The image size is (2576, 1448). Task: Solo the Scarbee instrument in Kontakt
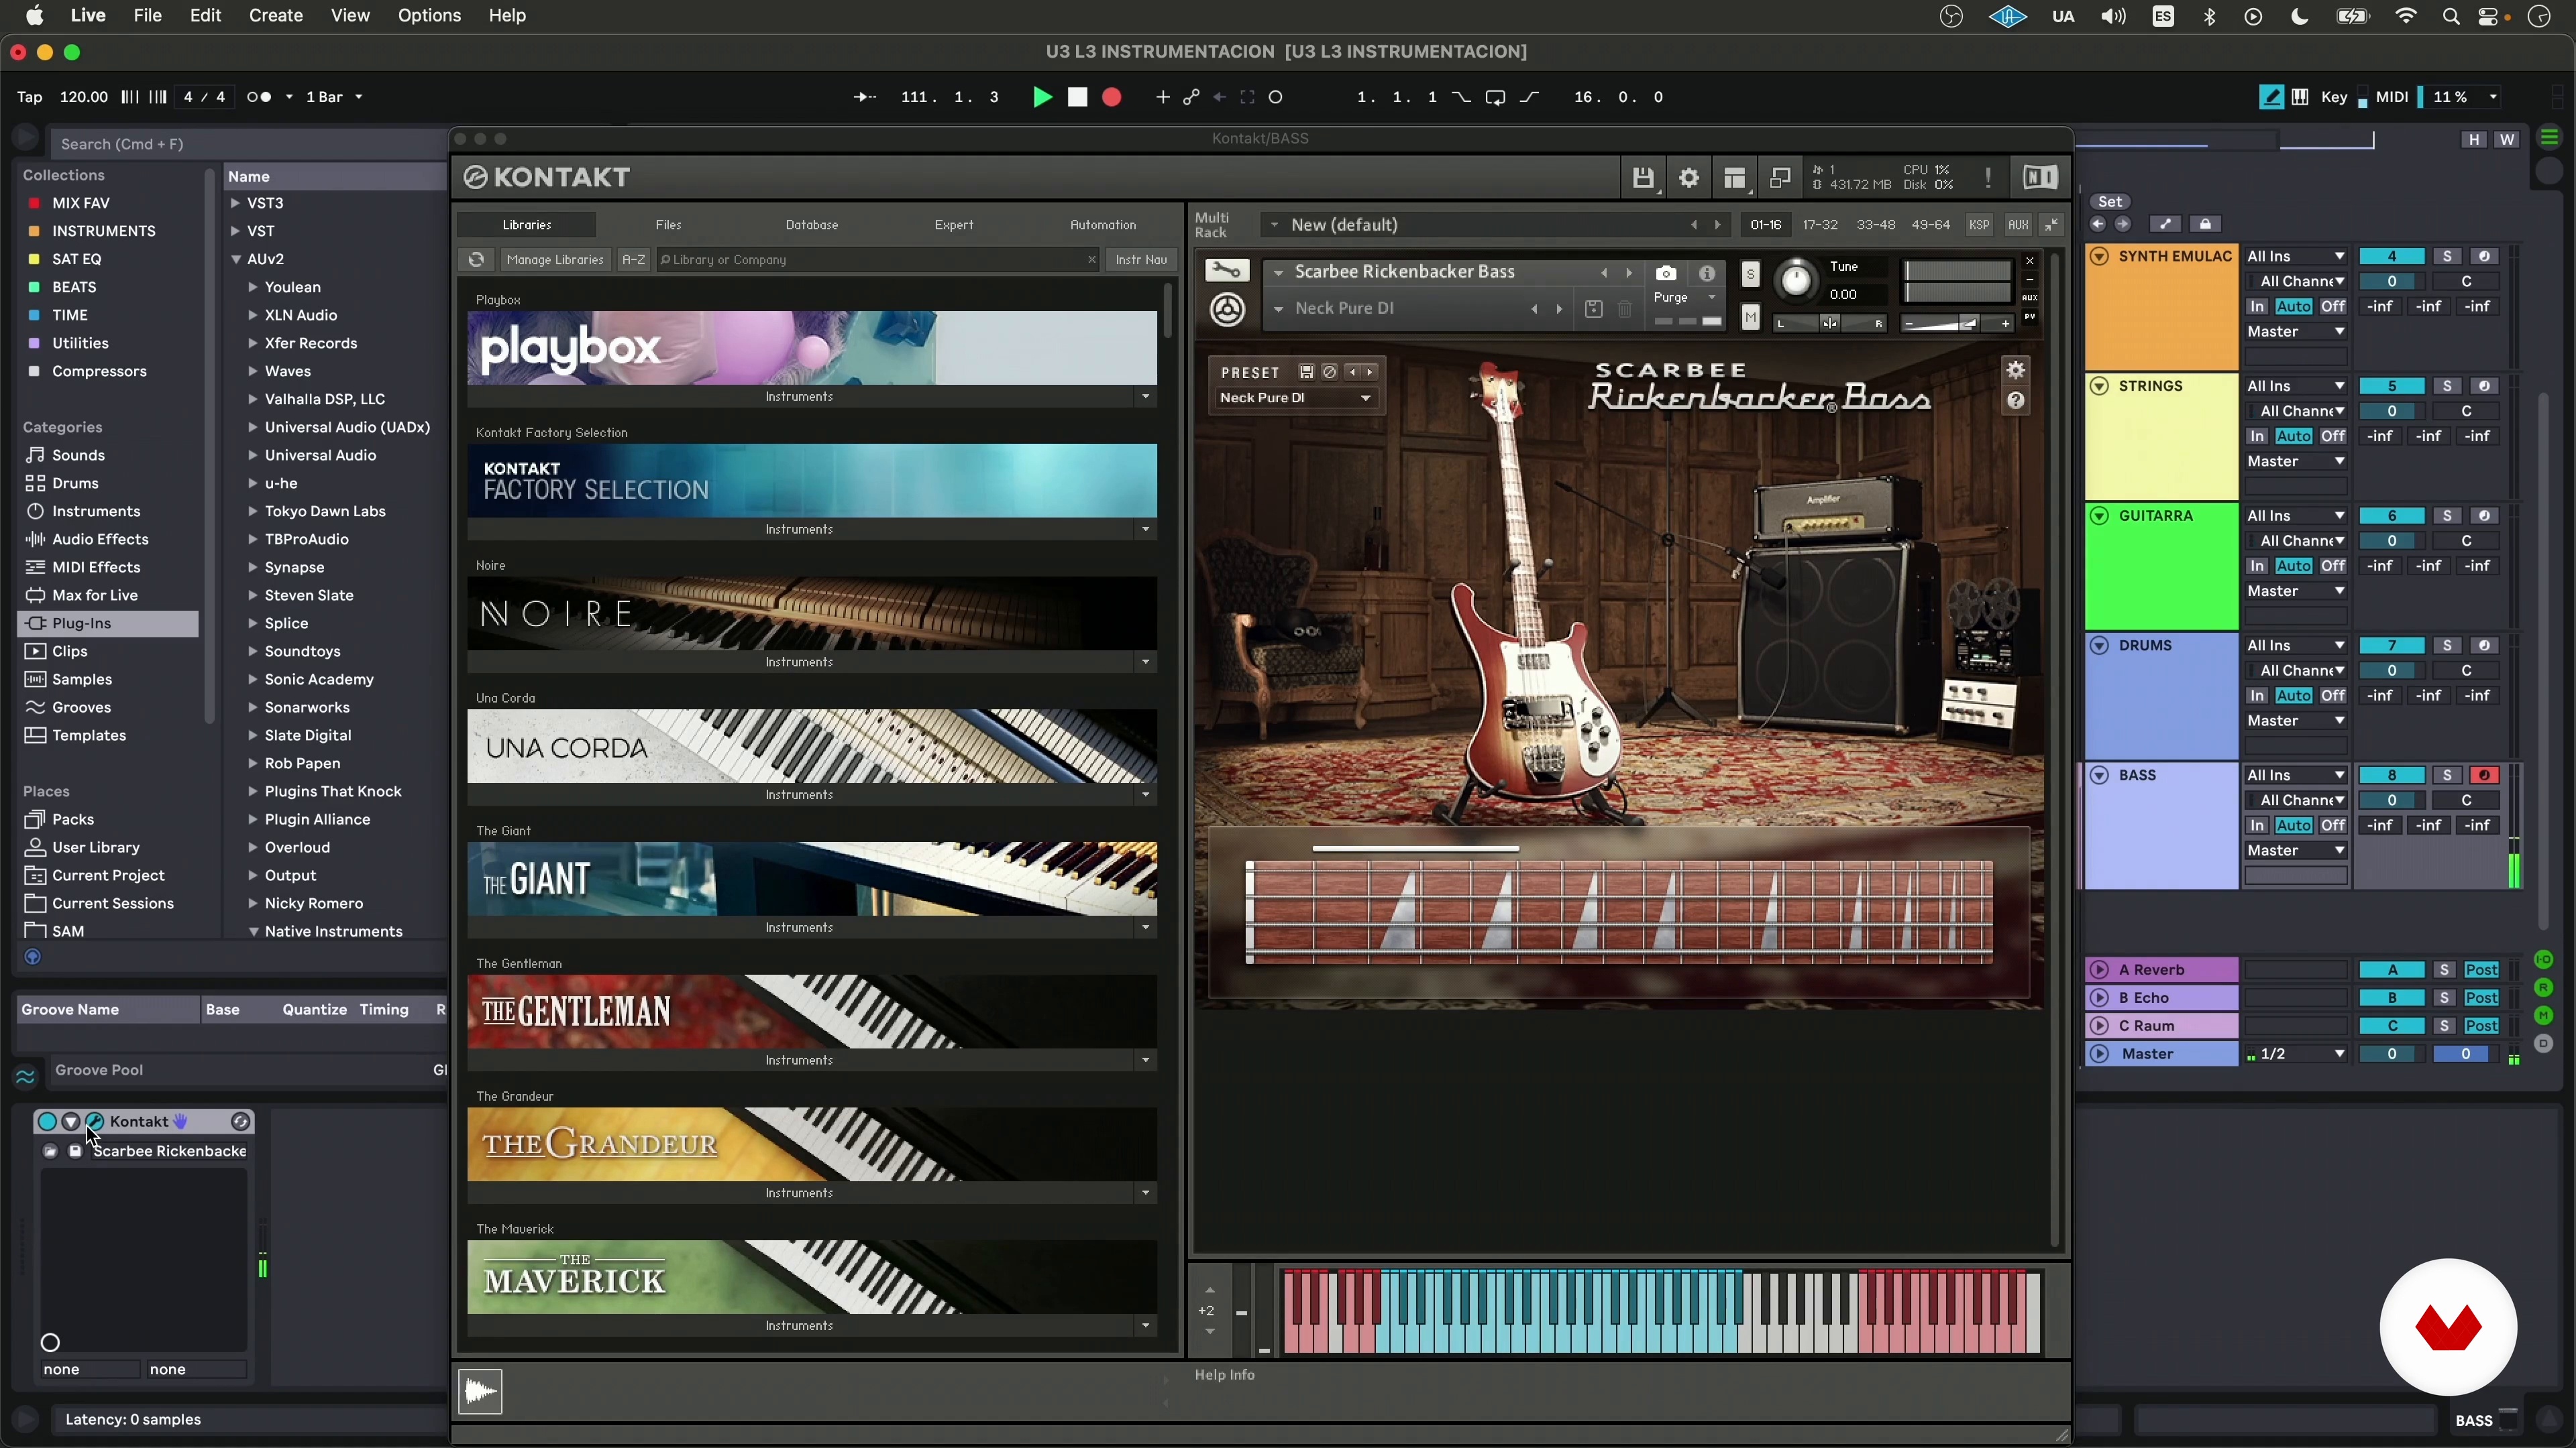click(1750, 274)
